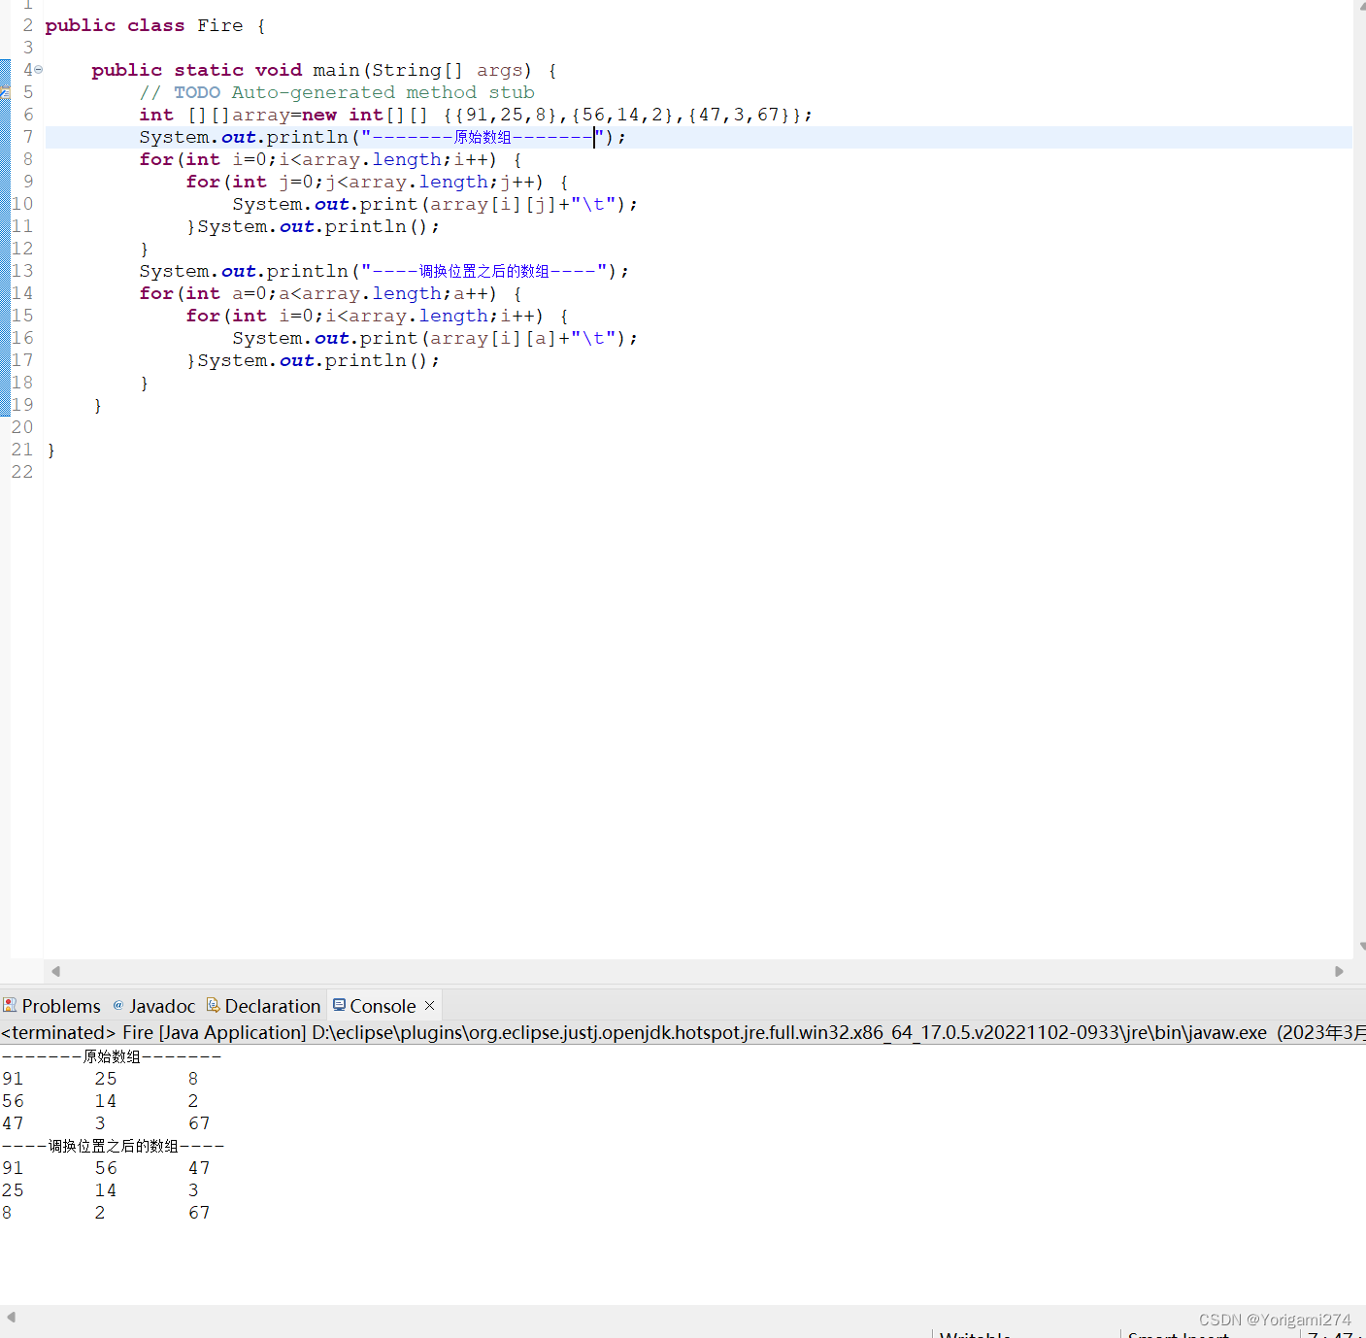Click console row '8 2 67'
This screenshot has height=1338, width=1366.
click(x=107, y=1213)
